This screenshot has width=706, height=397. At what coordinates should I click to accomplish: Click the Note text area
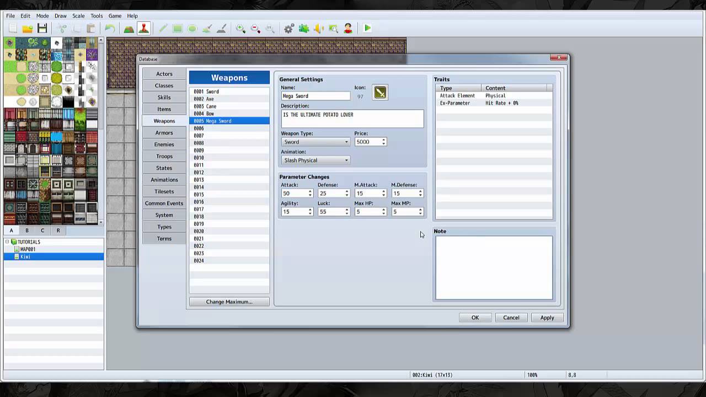[494, 268]
